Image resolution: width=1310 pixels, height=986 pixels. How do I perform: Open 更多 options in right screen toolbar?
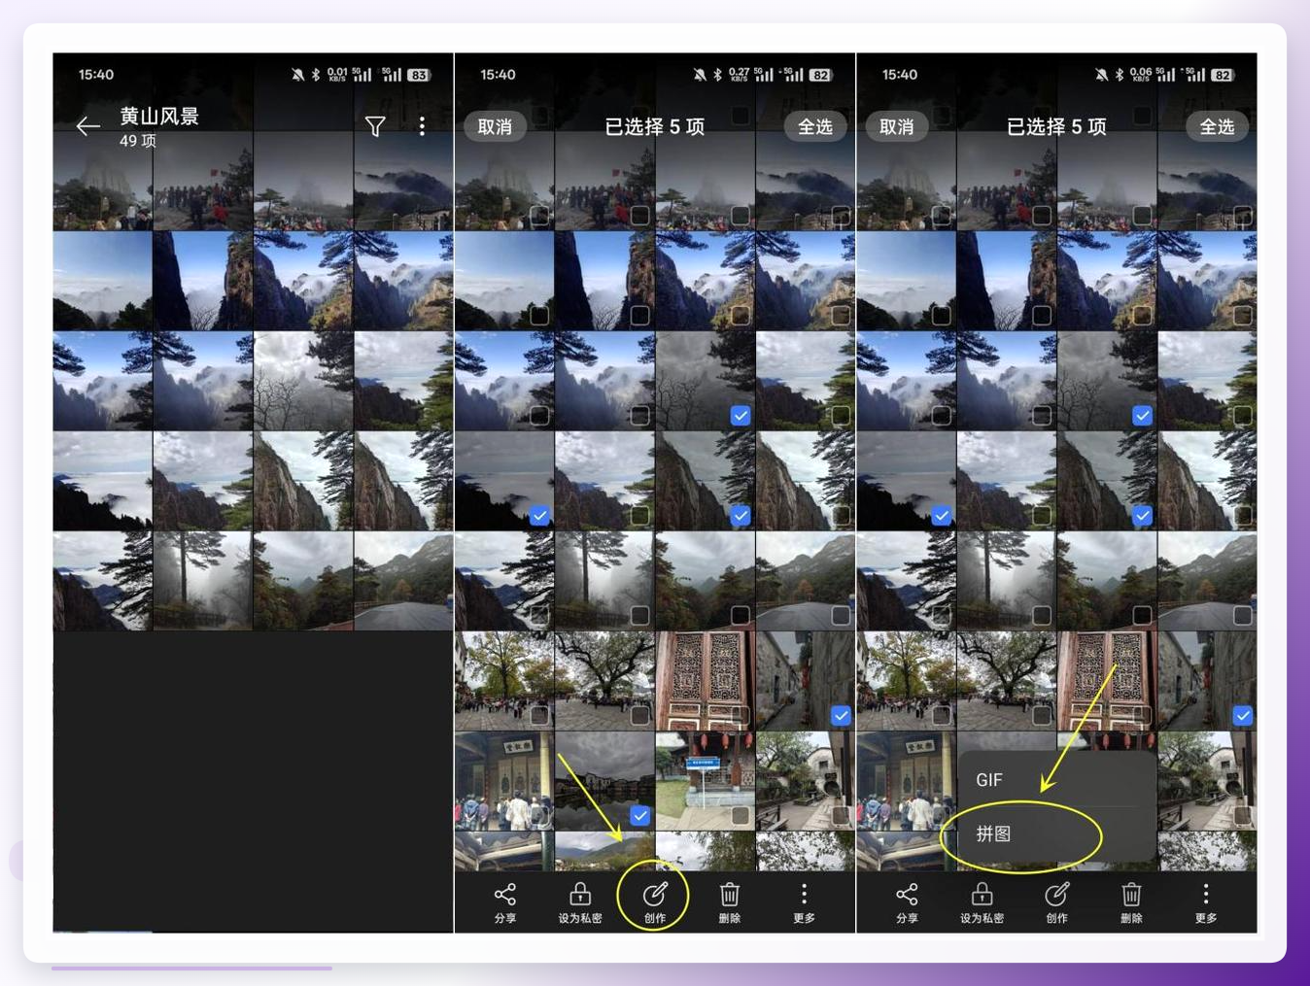point(1206,902)
